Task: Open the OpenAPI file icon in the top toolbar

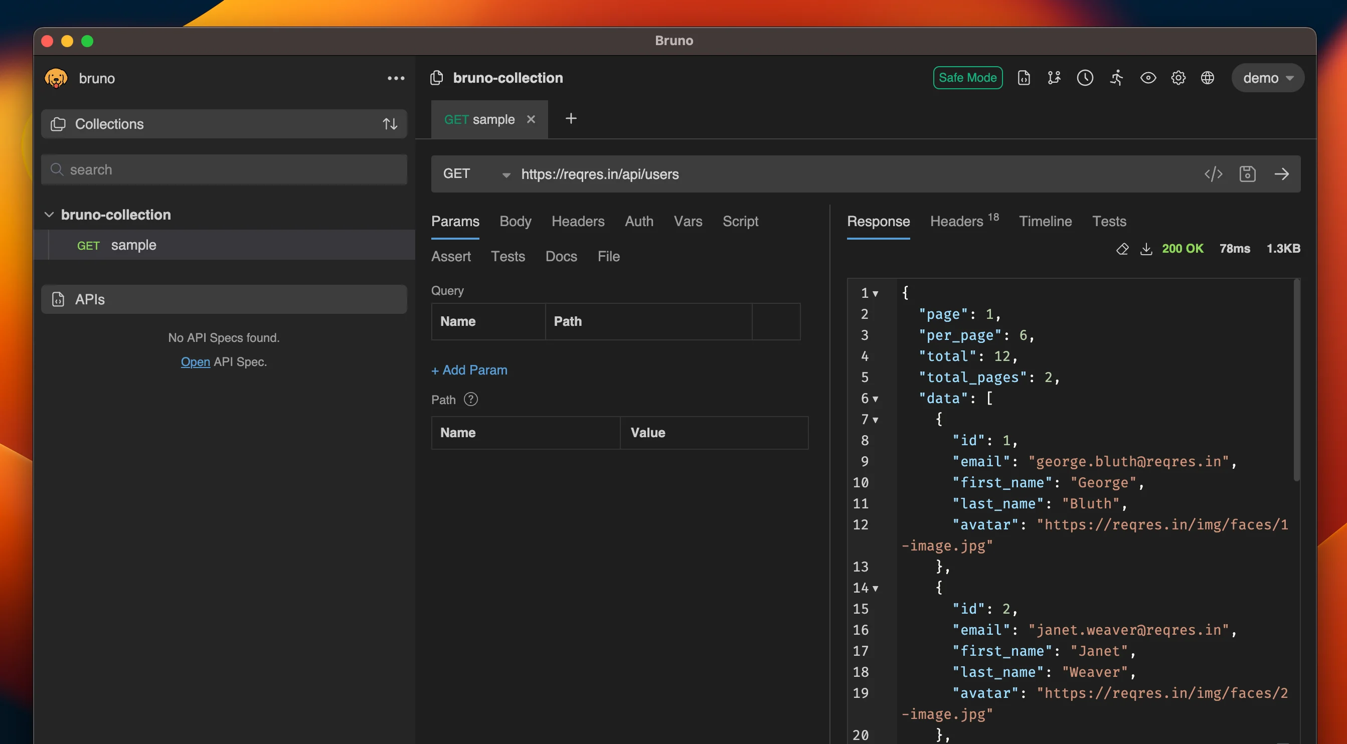Action: pyautogui.click(x=1024, y=78)
